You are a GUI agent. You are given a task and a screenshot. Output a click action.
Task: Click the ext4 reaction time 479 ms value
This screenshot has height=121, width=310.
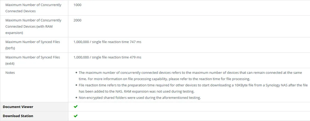point(107,57)
